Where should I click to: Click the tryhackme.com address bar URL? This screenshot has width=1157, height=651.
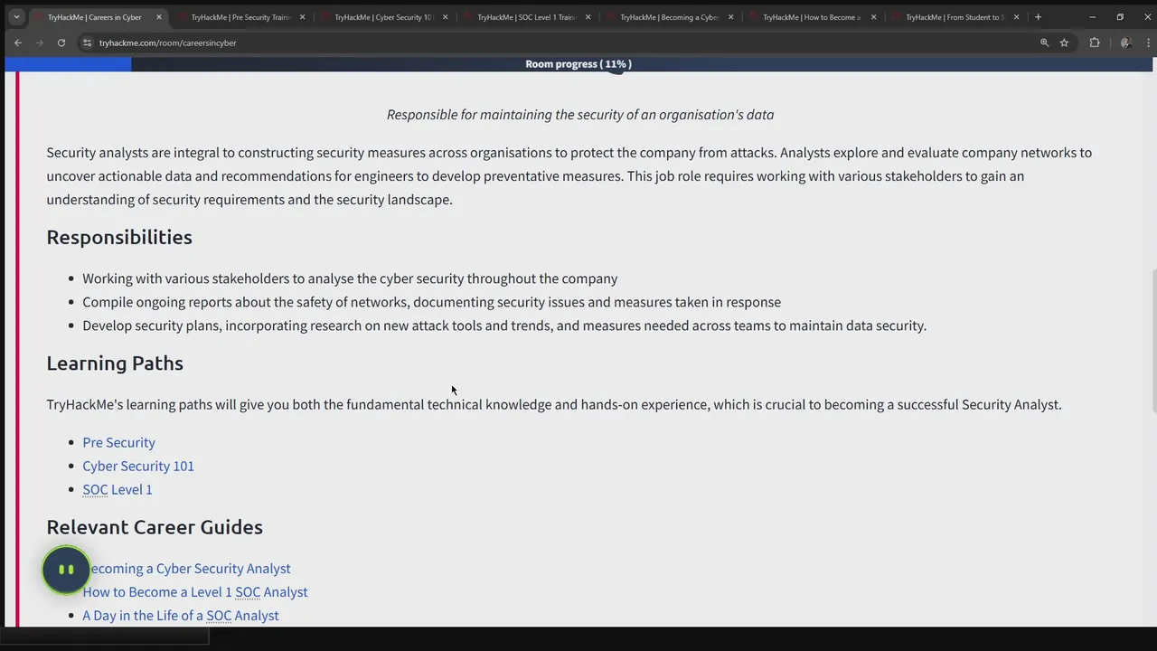[x=167, y=42]
